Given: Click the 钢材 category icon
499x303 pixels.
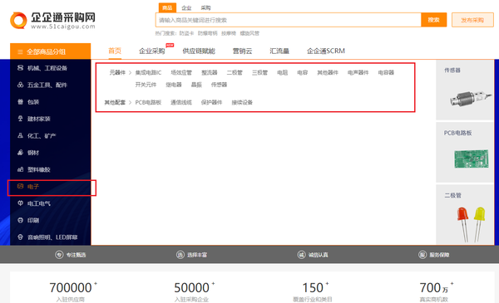Looking at the screenshot, I should click(x=20, y=153).
